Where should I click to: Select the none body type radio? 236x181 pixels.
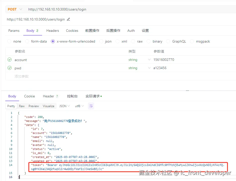pyautogui.click(x=9, y=41)
